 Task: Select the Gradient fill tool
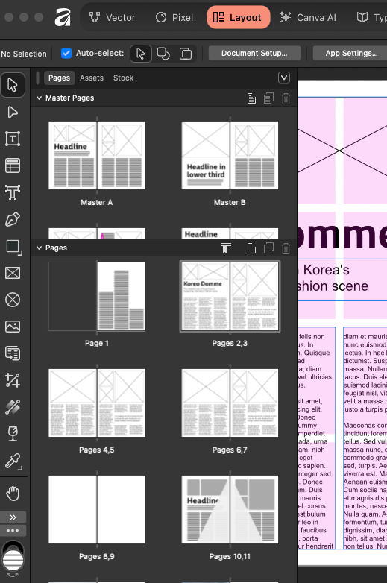click(x=13, y=407)
